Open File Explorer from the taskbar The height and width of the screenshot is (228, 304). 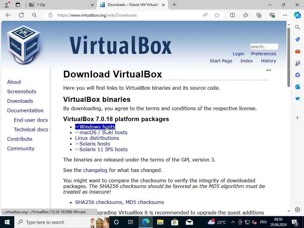point(160,222)
